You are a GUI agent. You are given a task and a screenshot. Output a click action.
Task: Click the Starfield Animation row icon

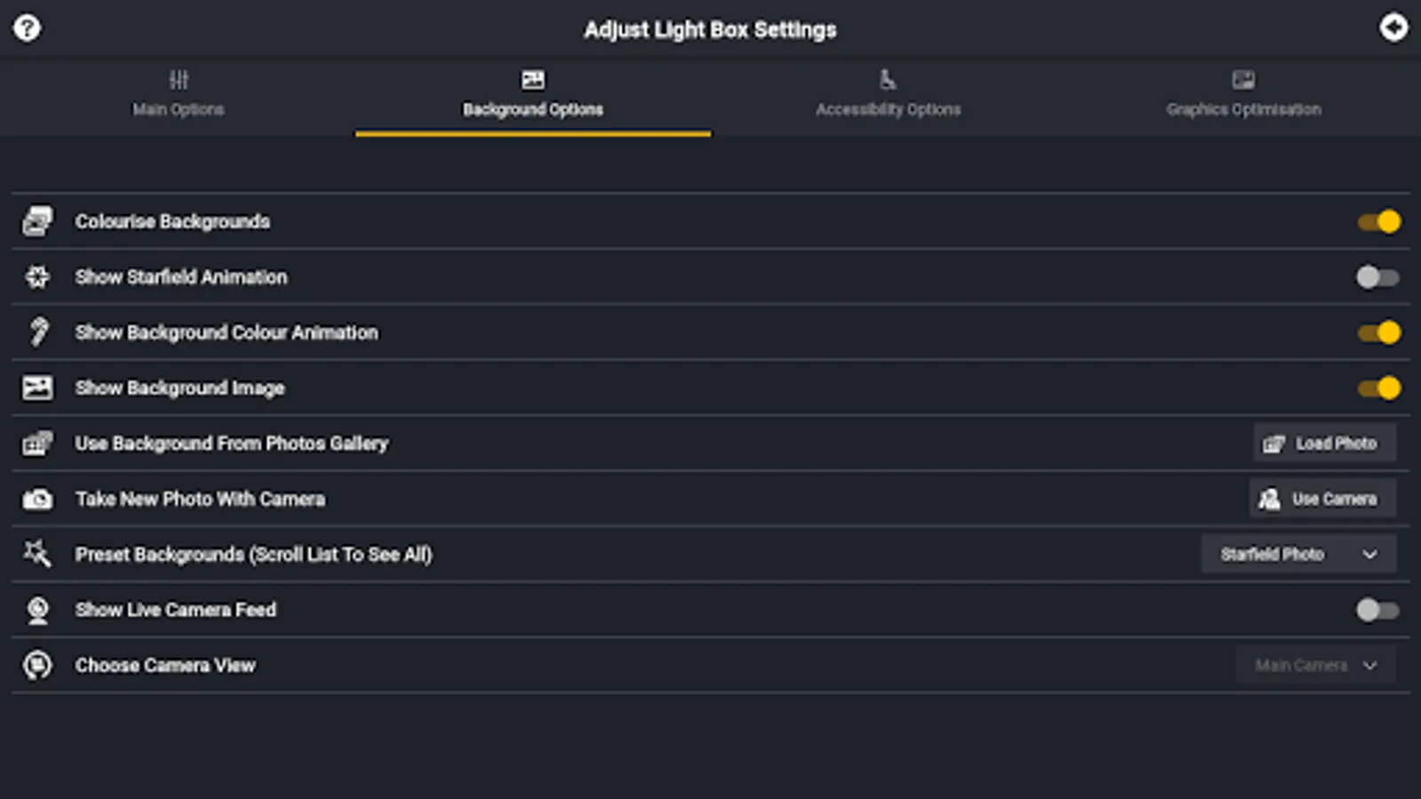(37, 277)
